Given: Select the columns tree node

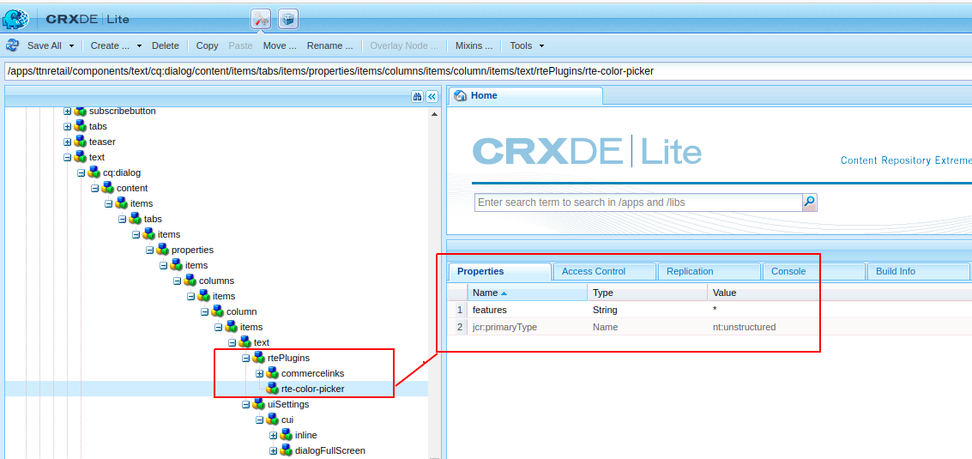Looking at the screenshot, I should click(216, 281).
